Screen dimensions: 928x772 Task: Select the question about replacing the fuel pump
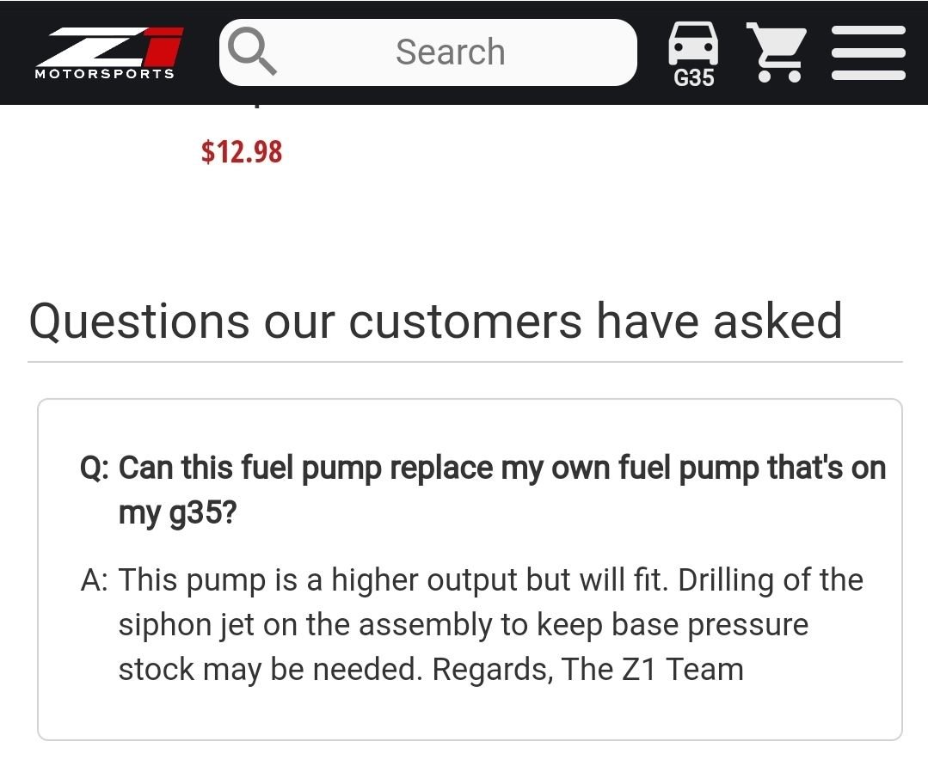(501, 469)
